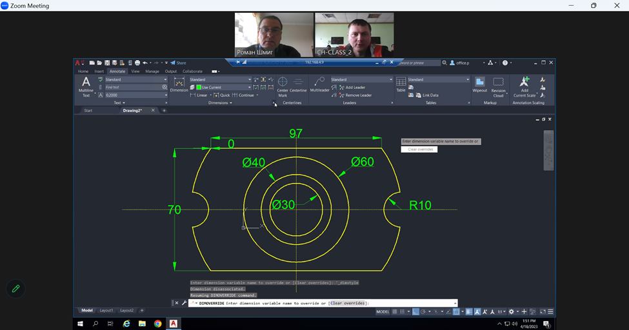Open the Table tool
Image resolution: width=629 pixels, height=330 pixels.
pyautogui.click(x=401, y=84)
